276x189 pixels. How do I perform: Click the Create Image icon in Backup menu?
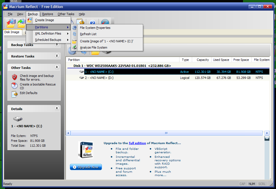[29, 20]
